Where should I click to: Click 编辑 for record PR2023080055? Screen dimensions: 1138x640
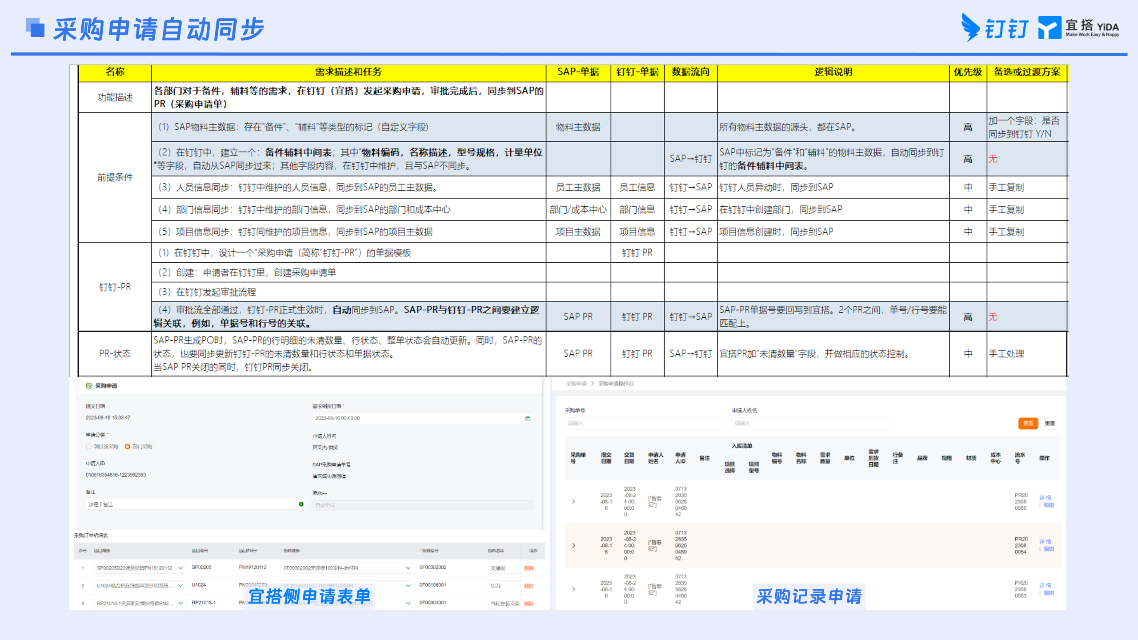(1049, 505)
